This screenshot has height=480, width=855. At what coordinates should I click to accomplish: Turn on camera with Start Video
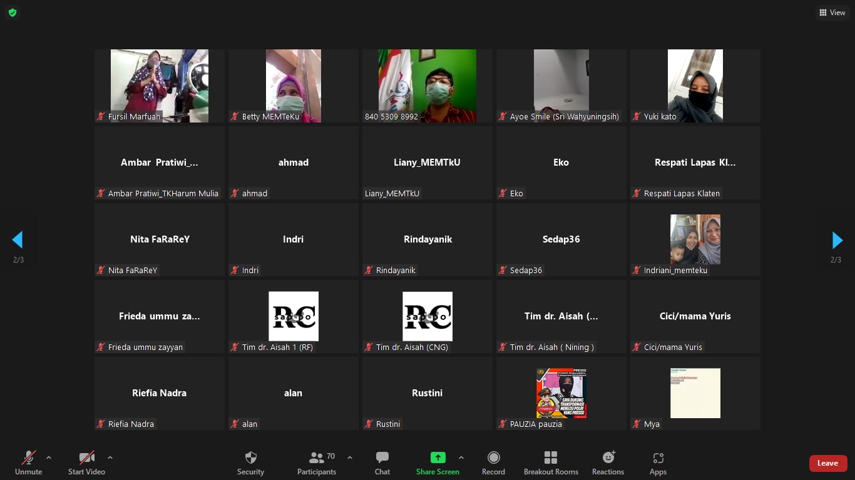86,462
